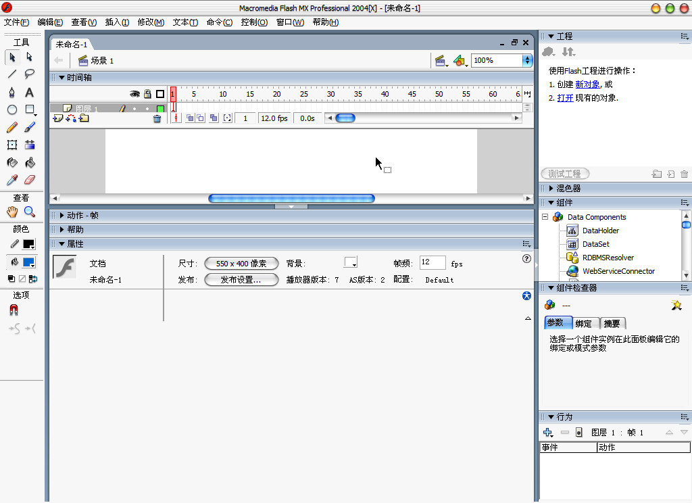The height and width of the screenshot is (503, 692).
Task: Open the stroke color swatch
Action: pyautogui.click(x=29, y=244)
